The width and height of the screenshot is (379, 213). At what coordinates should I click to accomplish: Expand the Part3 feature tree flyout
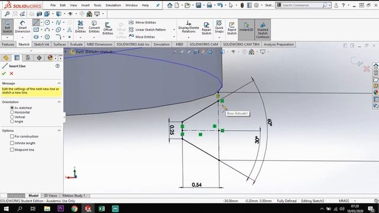[66, 51]
